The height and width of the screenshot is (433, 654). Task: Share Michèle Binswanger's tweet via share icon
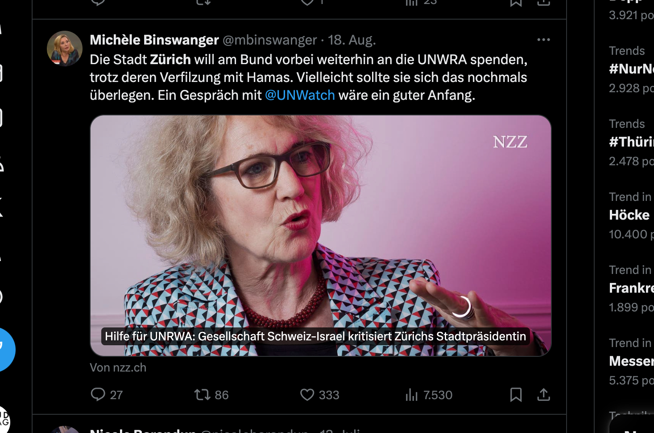(543, 394)
